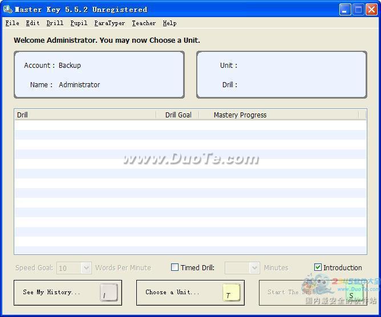Open the ParaTyper menu

pyautogui.click(x=110, y=23)
